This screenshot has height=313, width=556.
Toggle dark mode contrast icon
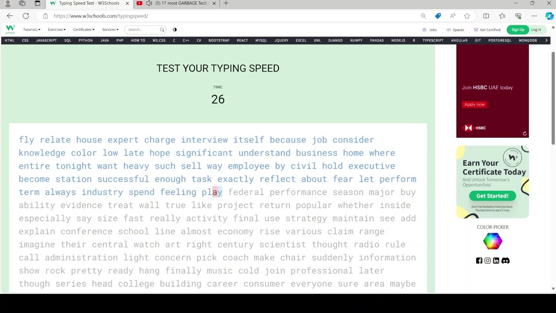tap(175, 30)
